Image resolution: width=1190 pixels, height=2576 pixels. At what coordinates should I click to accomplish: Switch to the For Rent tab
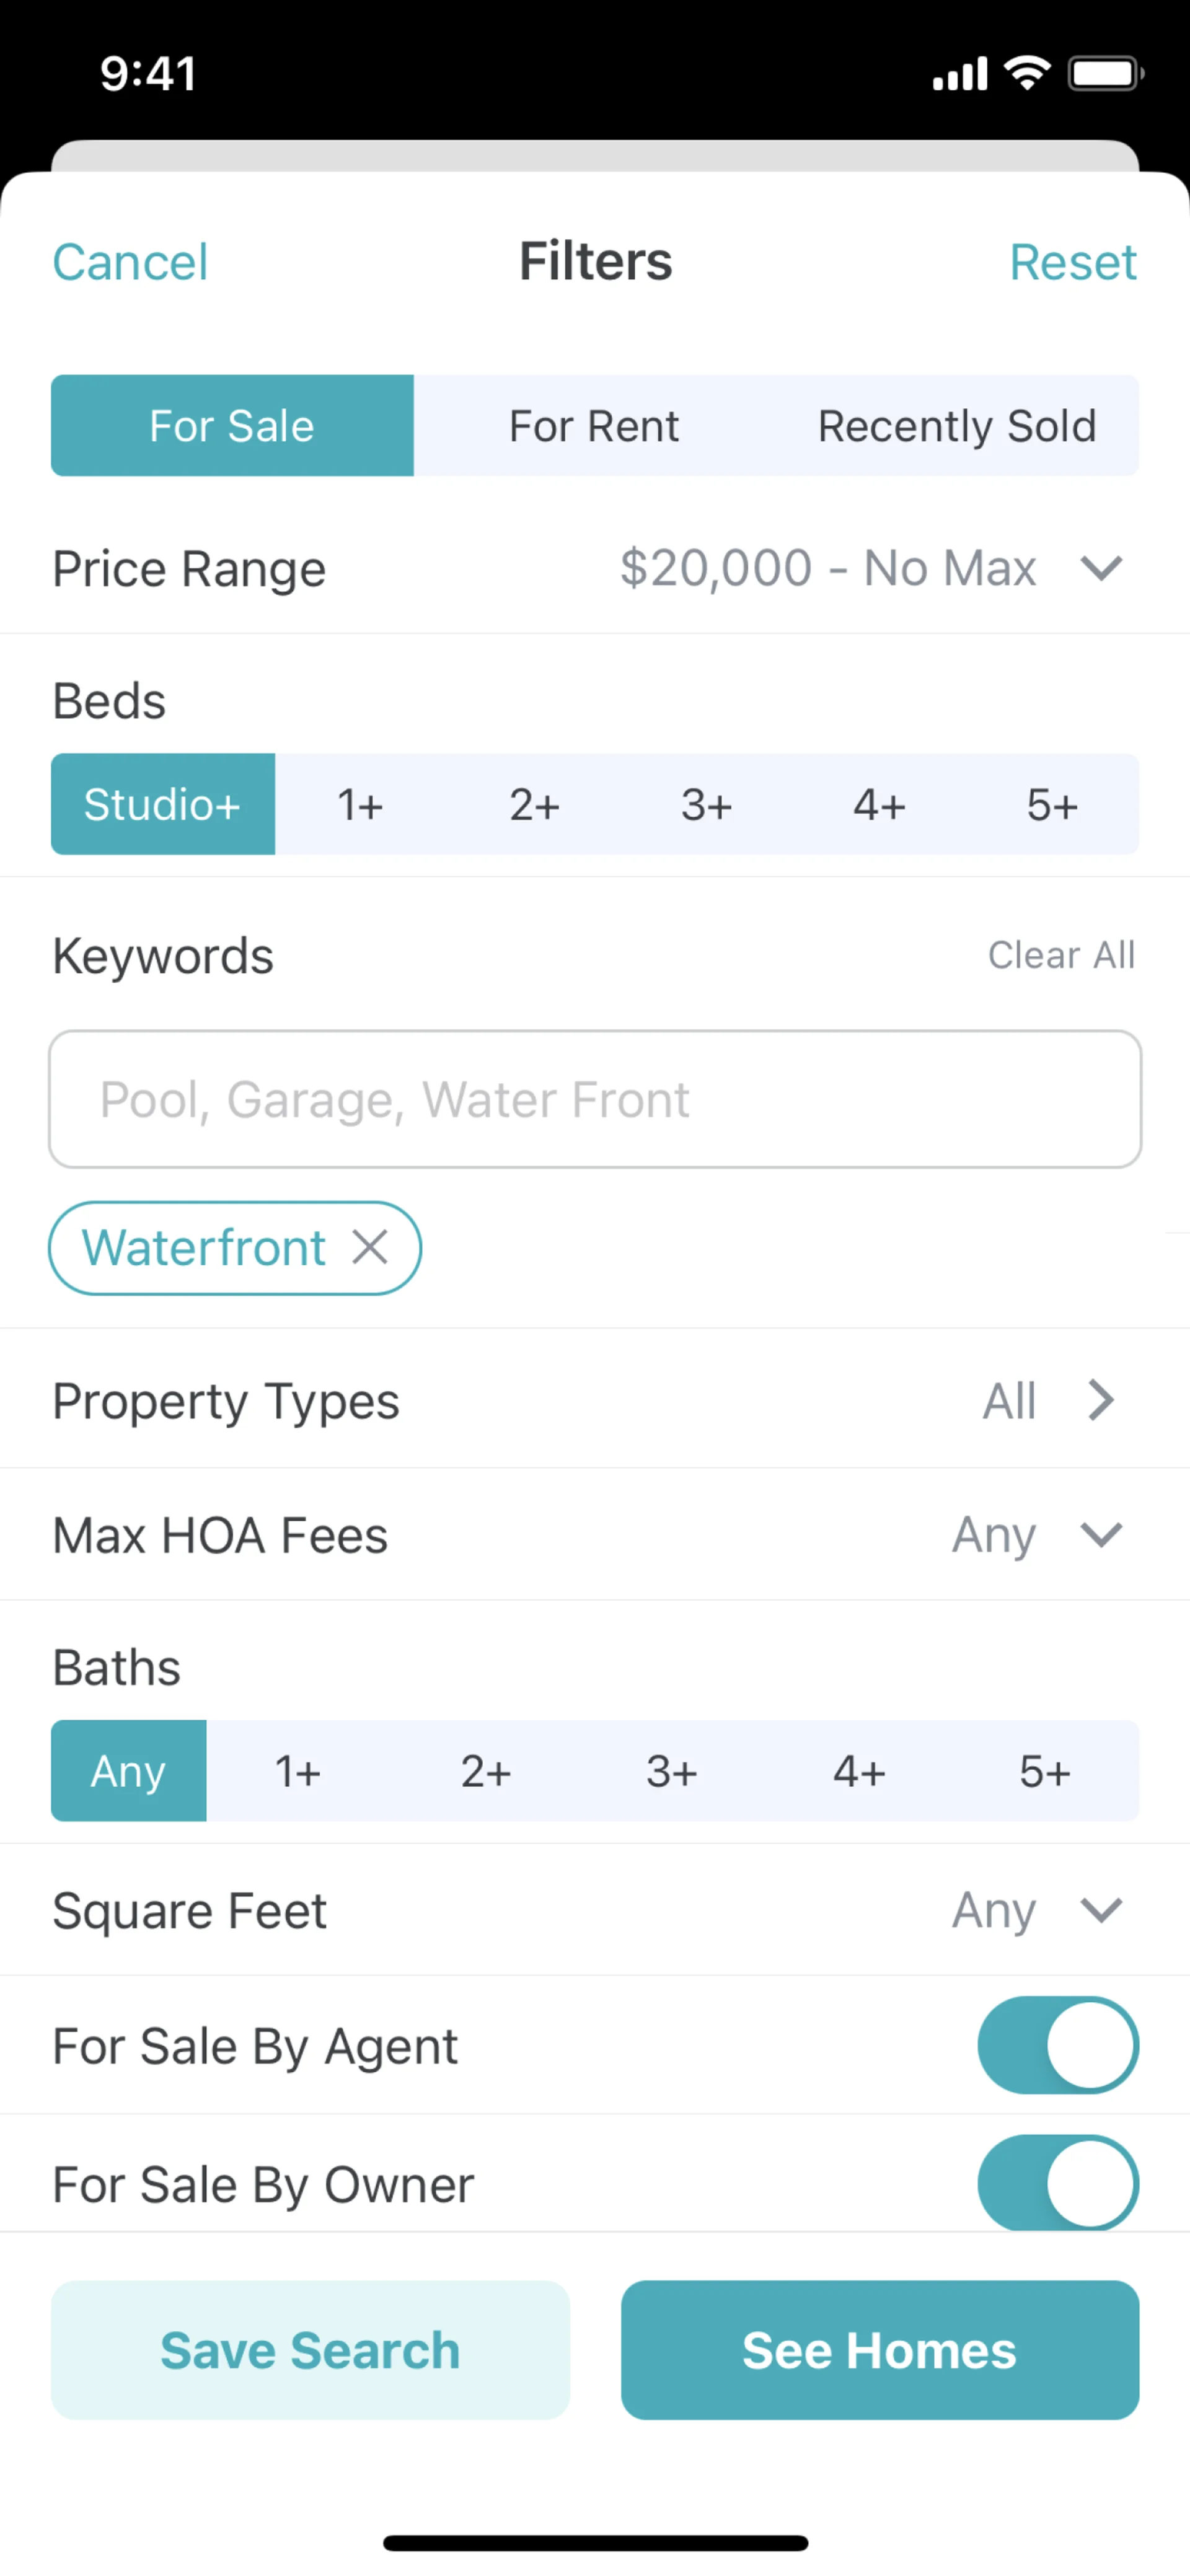(x=594, y=426)
